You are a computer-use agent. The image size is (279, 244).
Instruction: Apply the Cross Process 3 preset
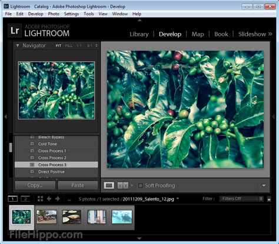click(x=57, y=165)
